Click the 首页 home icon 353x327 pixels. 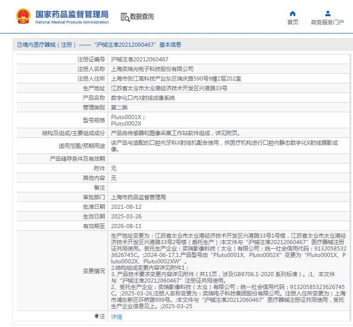[293, 13]
